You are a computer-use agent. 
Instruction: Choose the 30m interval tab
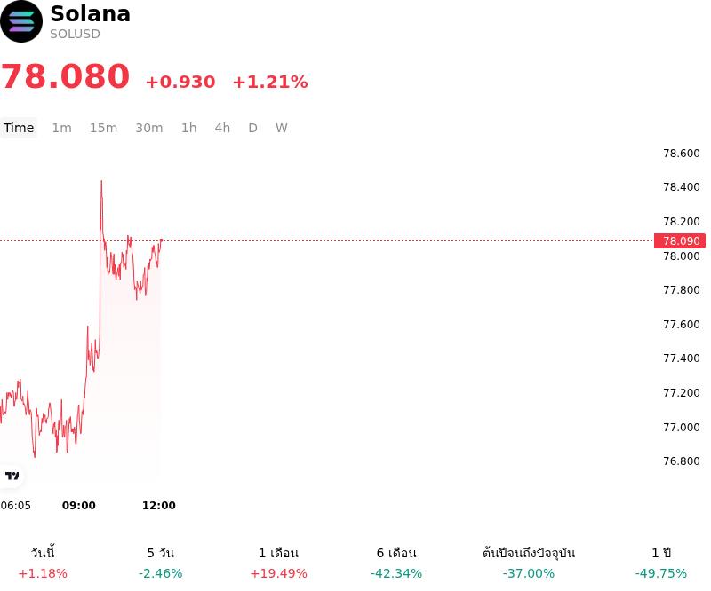point(149,128)
